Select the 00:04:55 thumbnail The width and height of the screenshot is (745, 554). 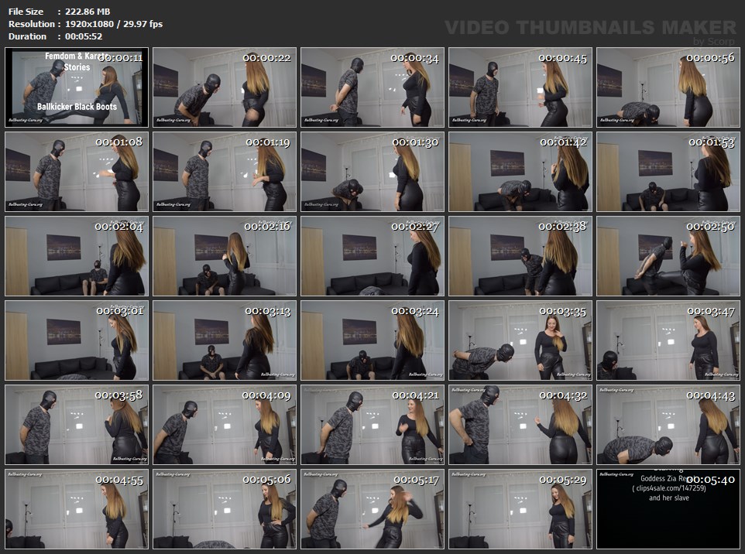click(x=77, y=509)
